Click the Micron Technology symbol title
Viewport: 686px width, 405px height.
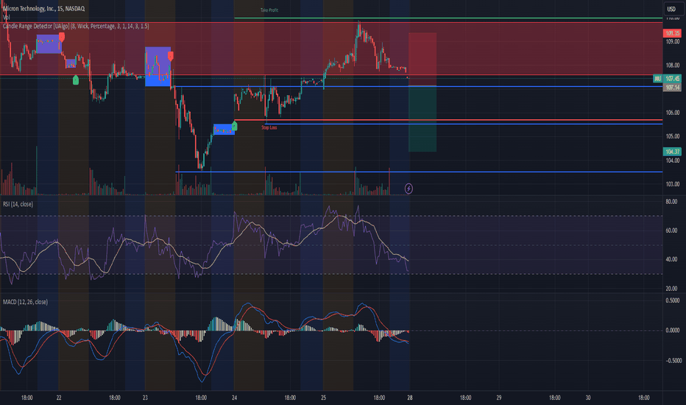coord(43,8)
